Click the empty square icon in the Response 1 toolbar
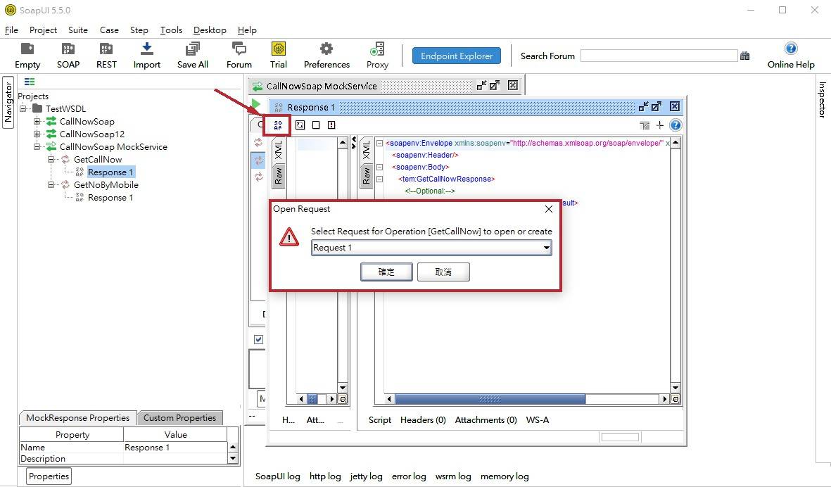 click(x=316, y=125)
